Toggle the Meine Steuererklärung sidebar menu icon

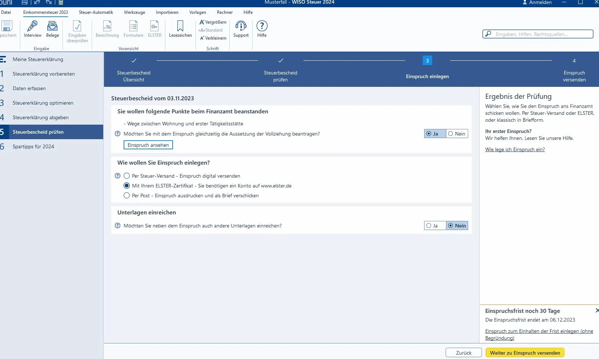(3, 59)
